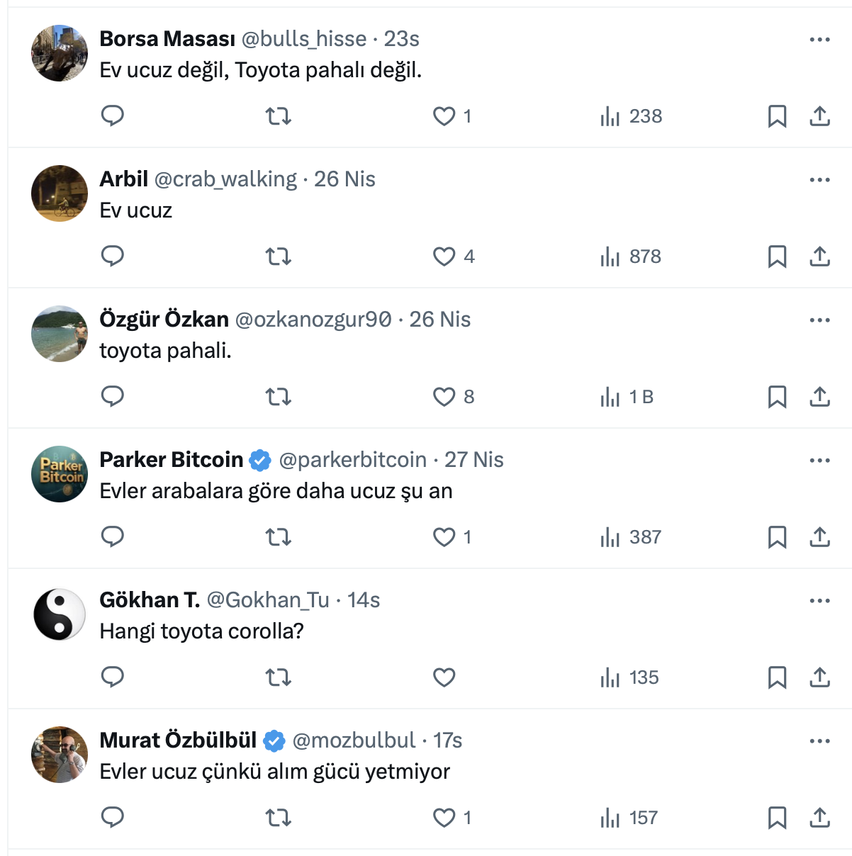Open Parker Bitcoin's profile picture
This screenshot has width=852, height=856.
point(60,474)
